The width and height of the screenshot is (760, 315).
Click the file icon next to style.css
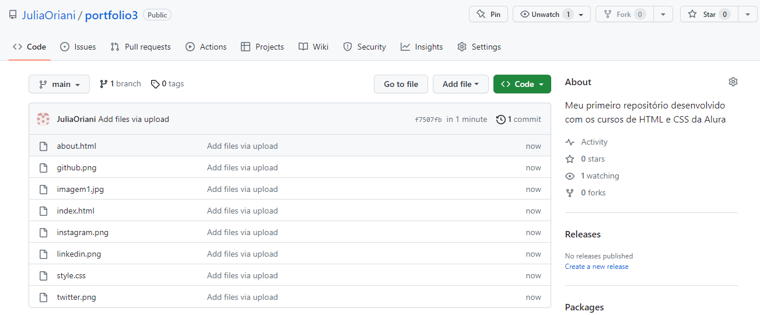tap(43, 275)
